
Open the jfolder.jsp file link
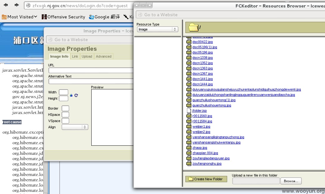click(x=199, y=111)
